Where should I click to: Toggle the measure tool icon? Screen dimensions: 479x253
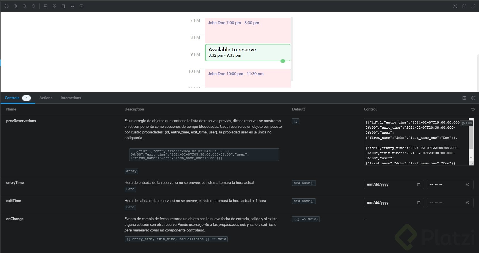click(73, 6)
